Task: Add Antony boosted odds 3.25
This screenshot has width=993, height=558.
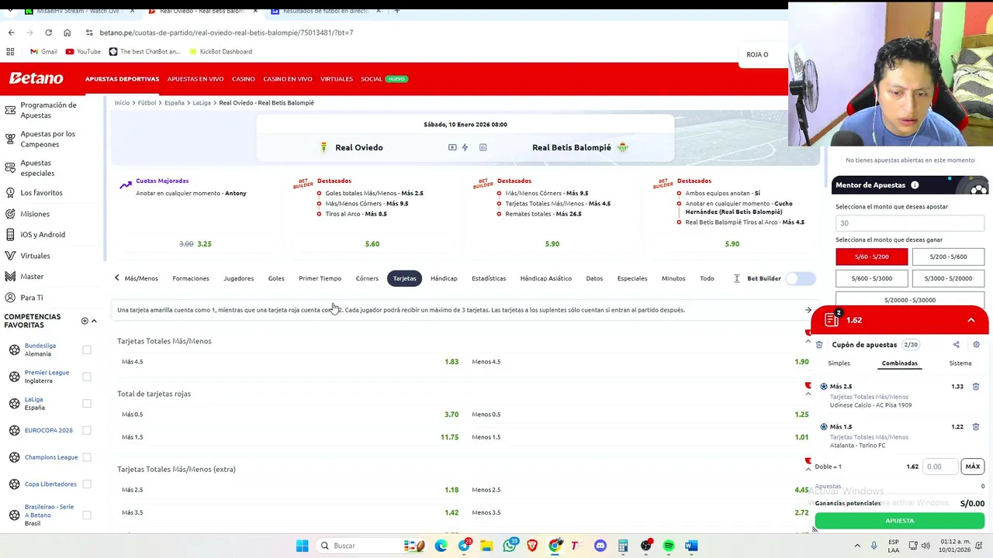Action: pos(204,244)
